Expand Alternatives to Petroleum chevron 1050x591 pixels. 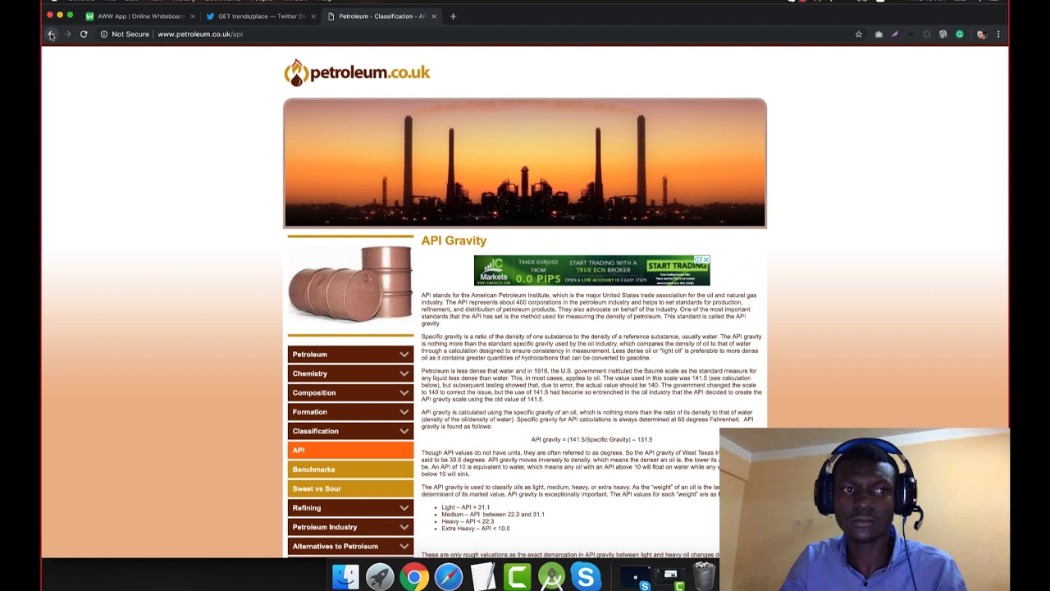click(x=404, y=547)
